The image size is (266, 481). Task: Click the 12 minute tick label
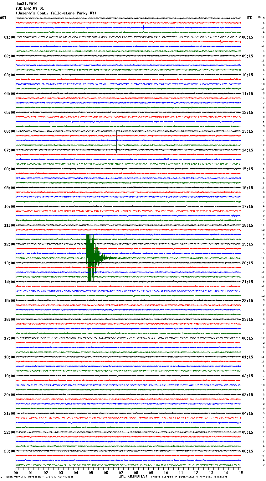196,473
